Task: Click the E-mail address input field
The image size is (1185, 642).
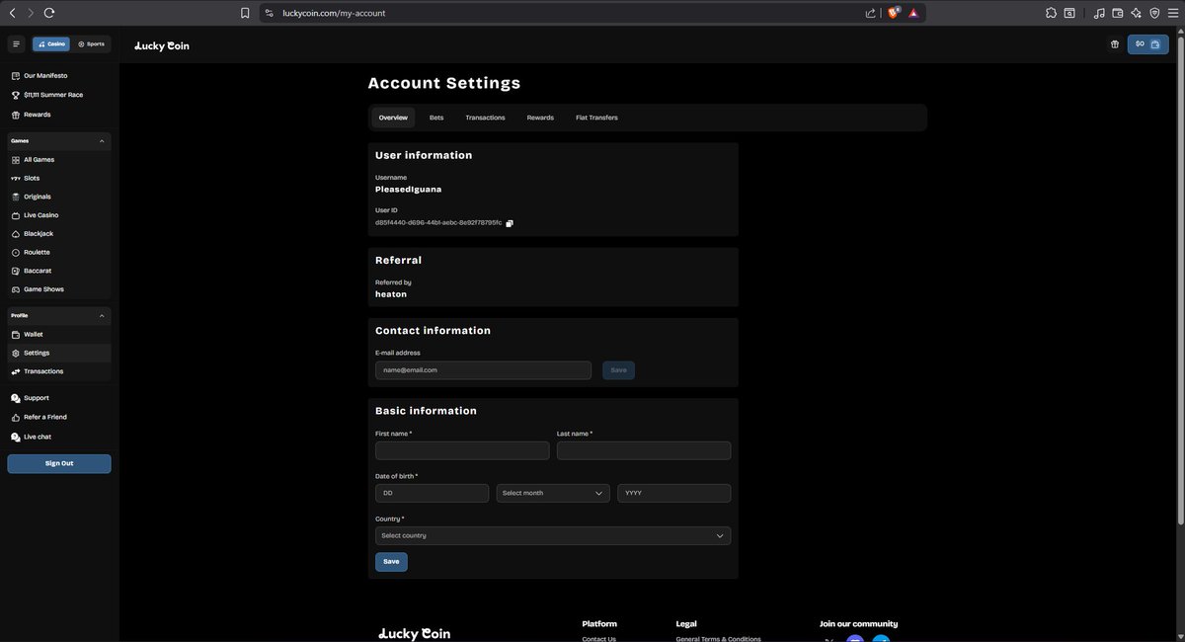Action: [483, 370]
